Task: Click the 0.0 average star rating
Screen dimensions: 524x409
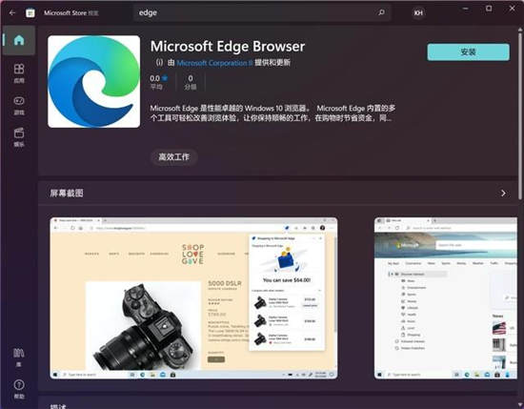Action: coord(159,82)
